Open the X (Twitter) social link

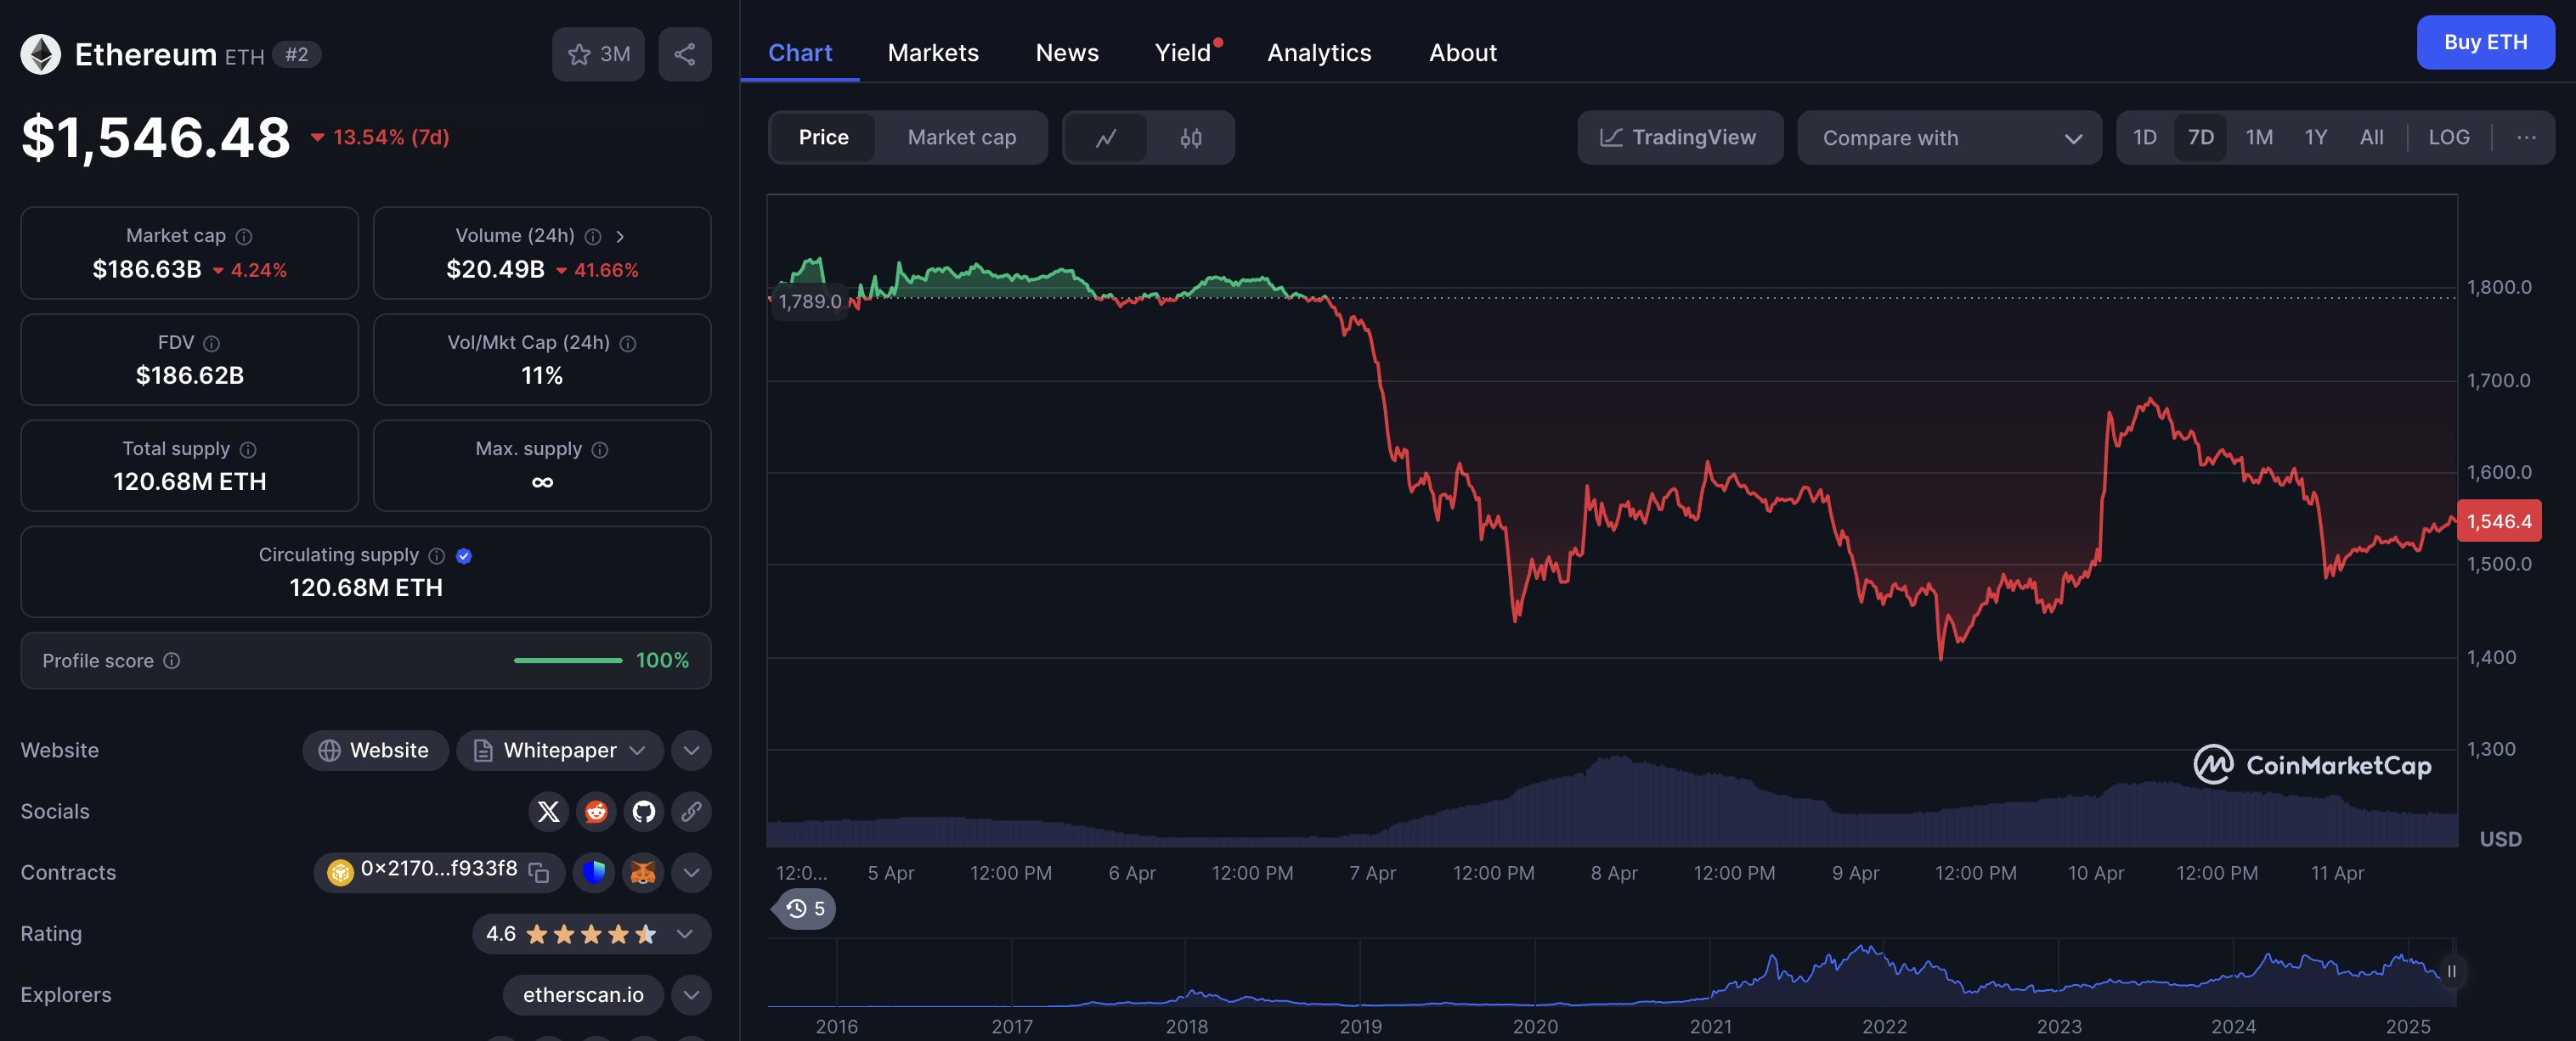[548, 811]
